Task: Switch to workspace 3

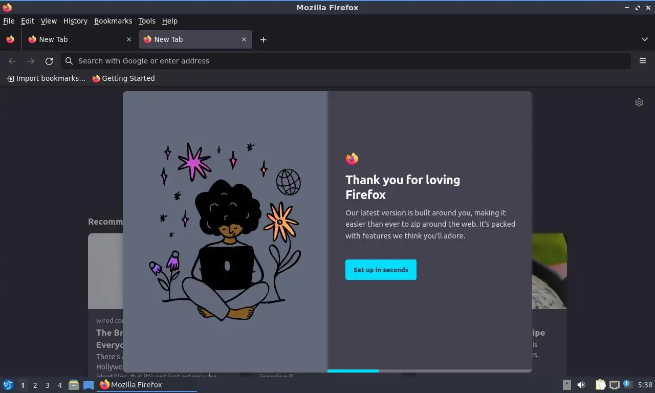Action: [x=47, y=385]
